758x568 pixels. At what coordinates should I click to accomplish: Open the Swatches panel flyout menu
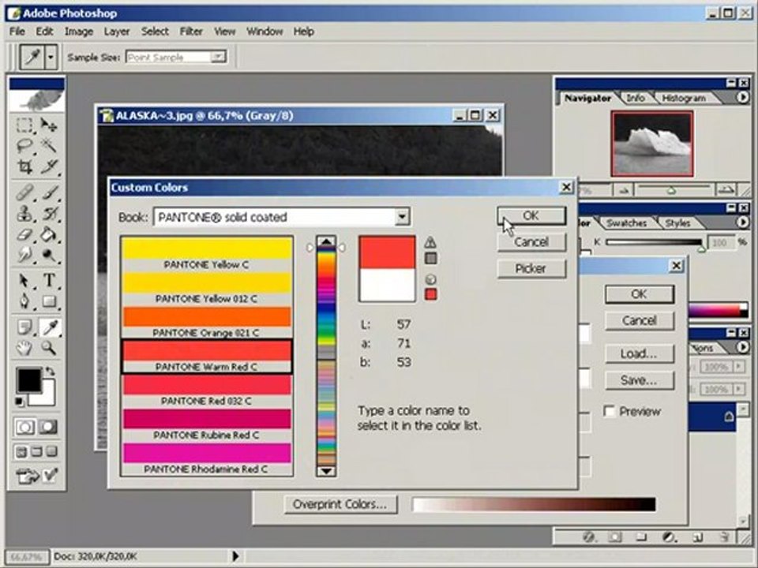743,222
